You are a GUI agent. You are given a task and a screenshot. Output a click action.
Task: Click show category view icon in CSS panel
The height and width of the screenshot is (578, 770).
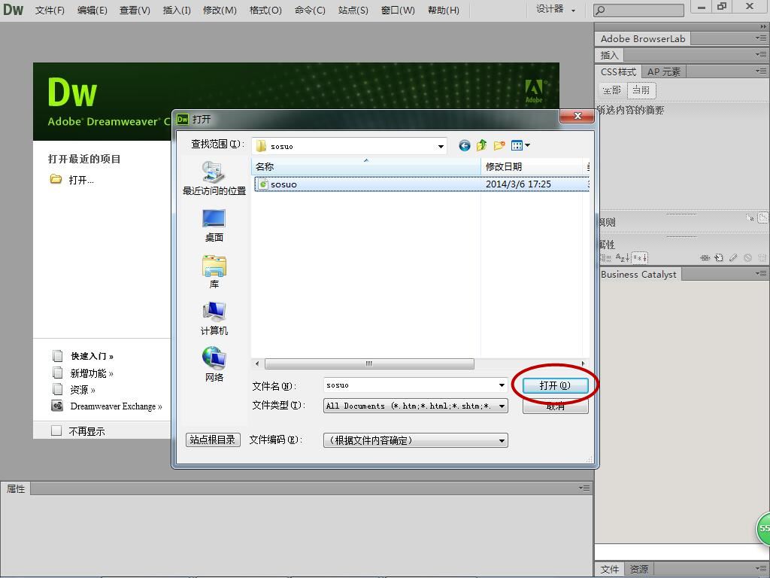pos(605,257)
